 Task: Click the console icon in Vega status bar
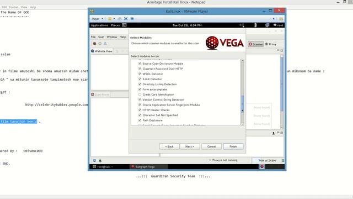94,160
